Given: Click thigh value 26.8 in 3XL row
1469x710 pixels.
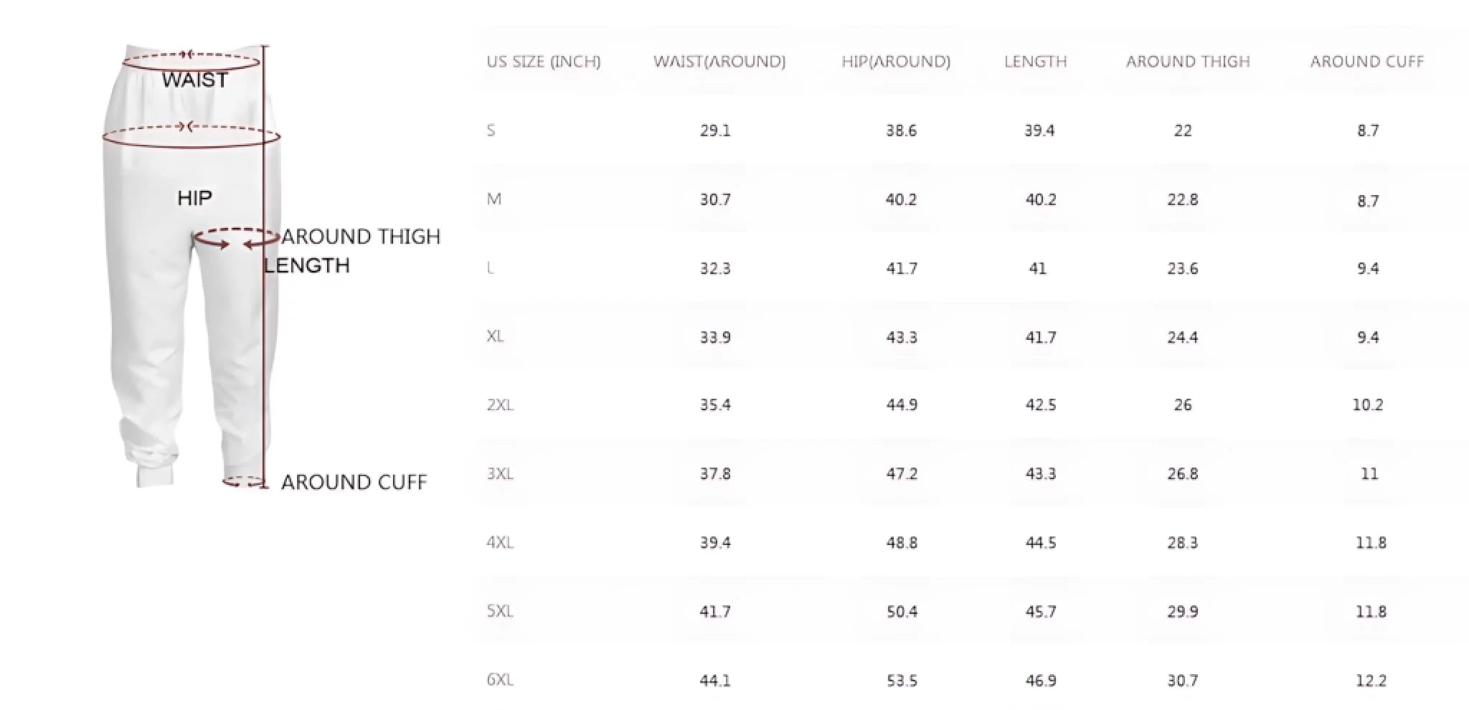Looking at the screenshot, I should point(1182,474).
